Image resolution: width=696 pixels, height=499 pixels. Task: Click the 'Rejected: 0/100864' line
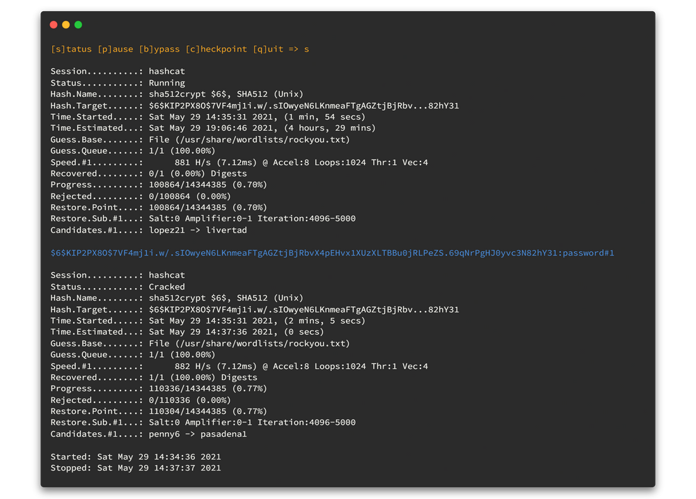tap(141, 196)
